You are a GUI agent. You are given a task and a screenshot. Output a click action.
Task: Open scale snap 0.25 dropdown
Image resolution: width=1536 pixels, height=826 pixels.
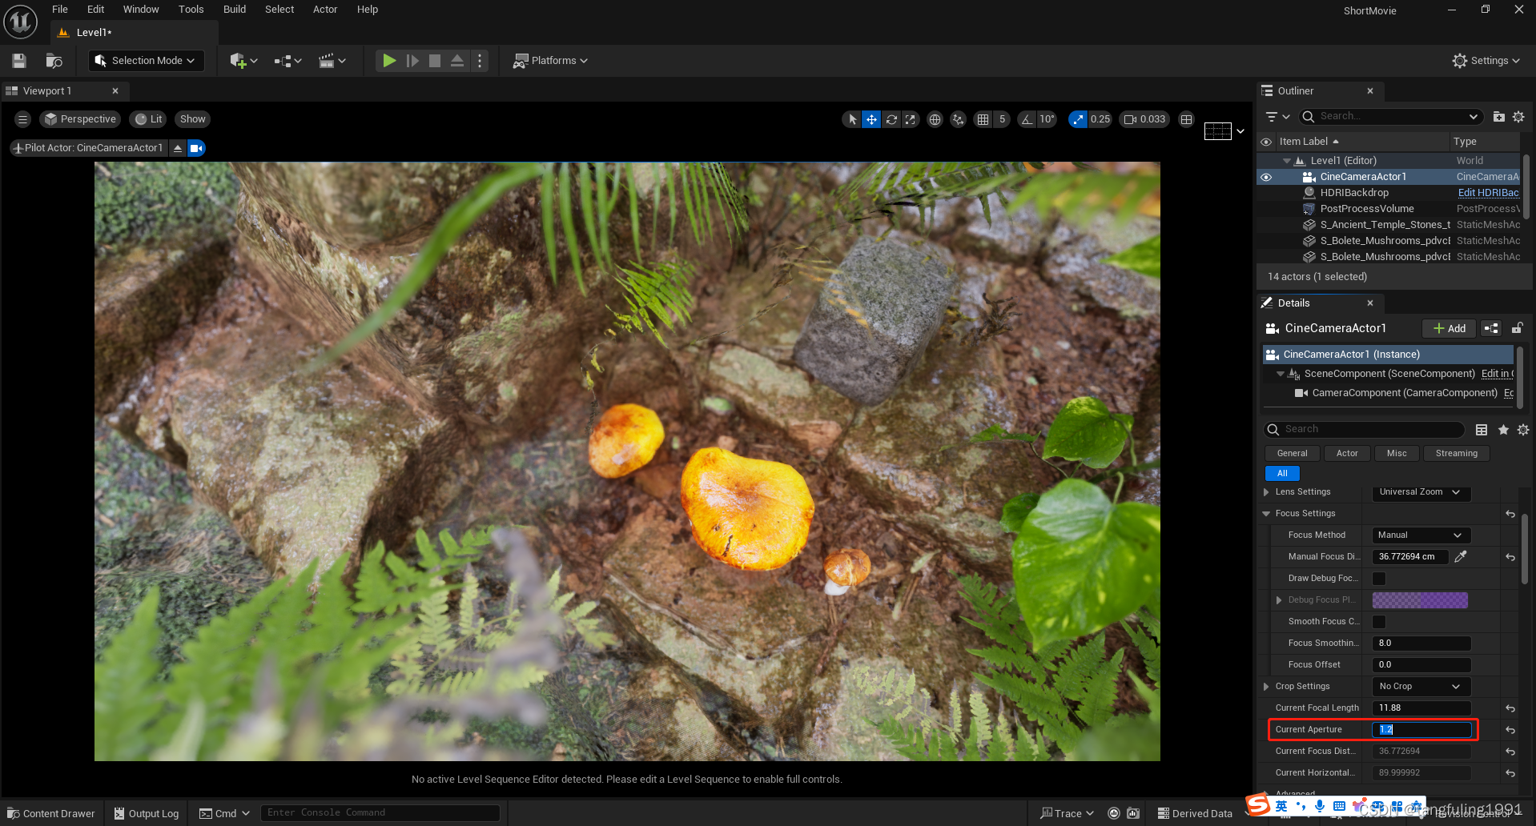[1100, 119]
